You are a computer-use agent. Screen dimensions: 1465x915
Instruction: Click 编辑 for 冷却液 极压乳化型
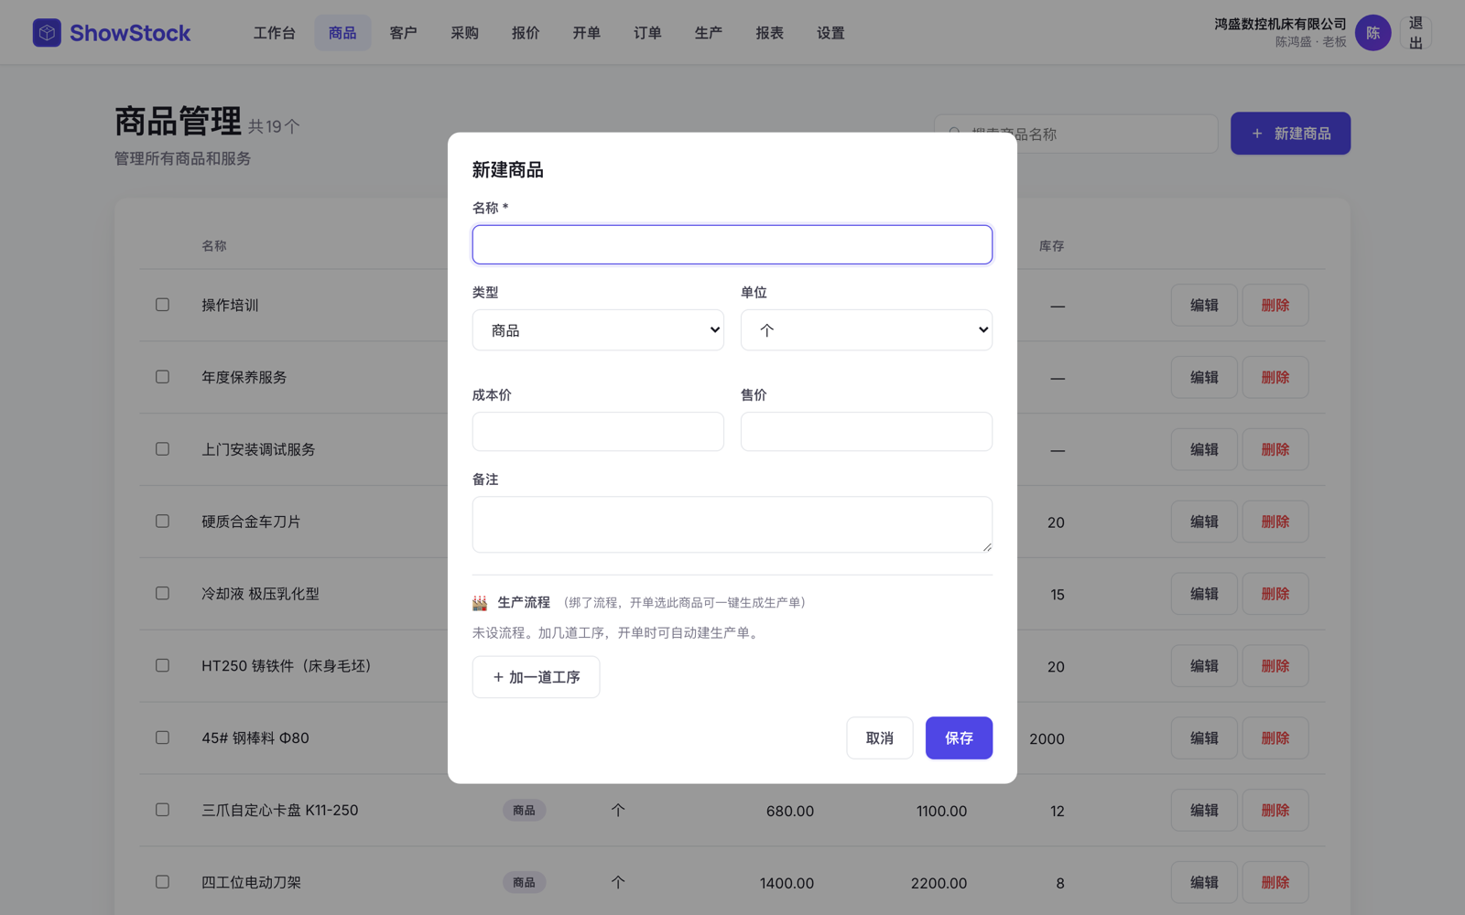pos(1204,594)
